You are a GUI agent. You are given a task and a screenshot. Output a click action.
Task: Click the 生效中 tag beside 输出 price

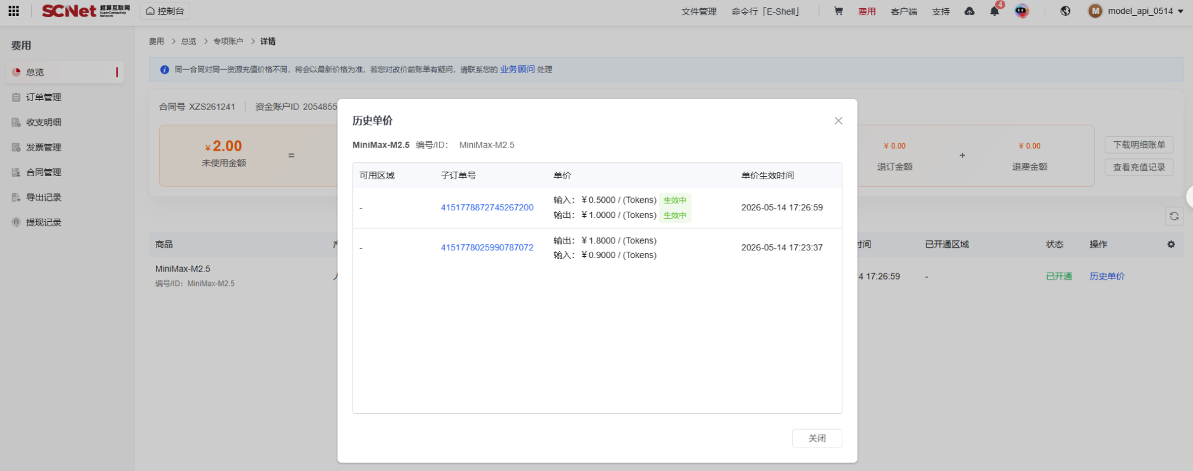tap(675, 215)
